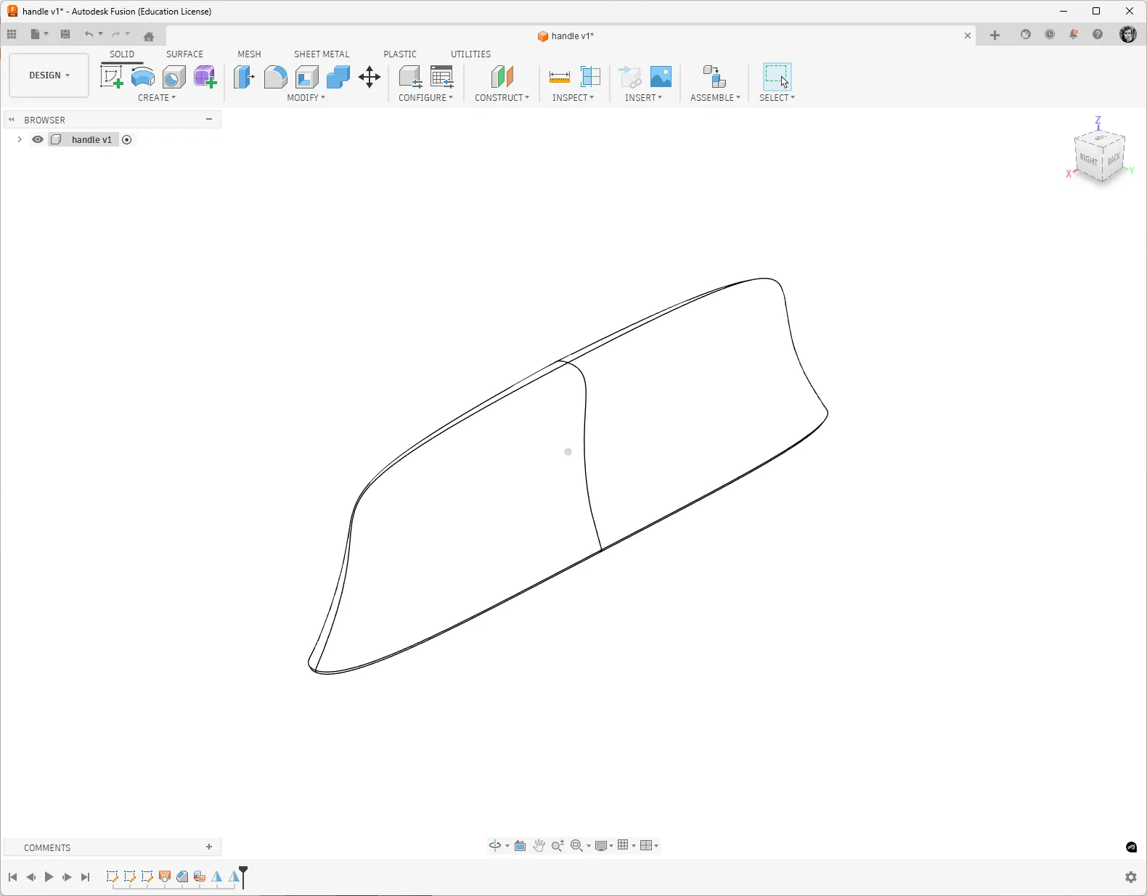Image resolution: width=1147 pixels, height=896 pixels.
Task: Activate the Zoom magnifier with plus-minus
Action: [x=558, y=846]
